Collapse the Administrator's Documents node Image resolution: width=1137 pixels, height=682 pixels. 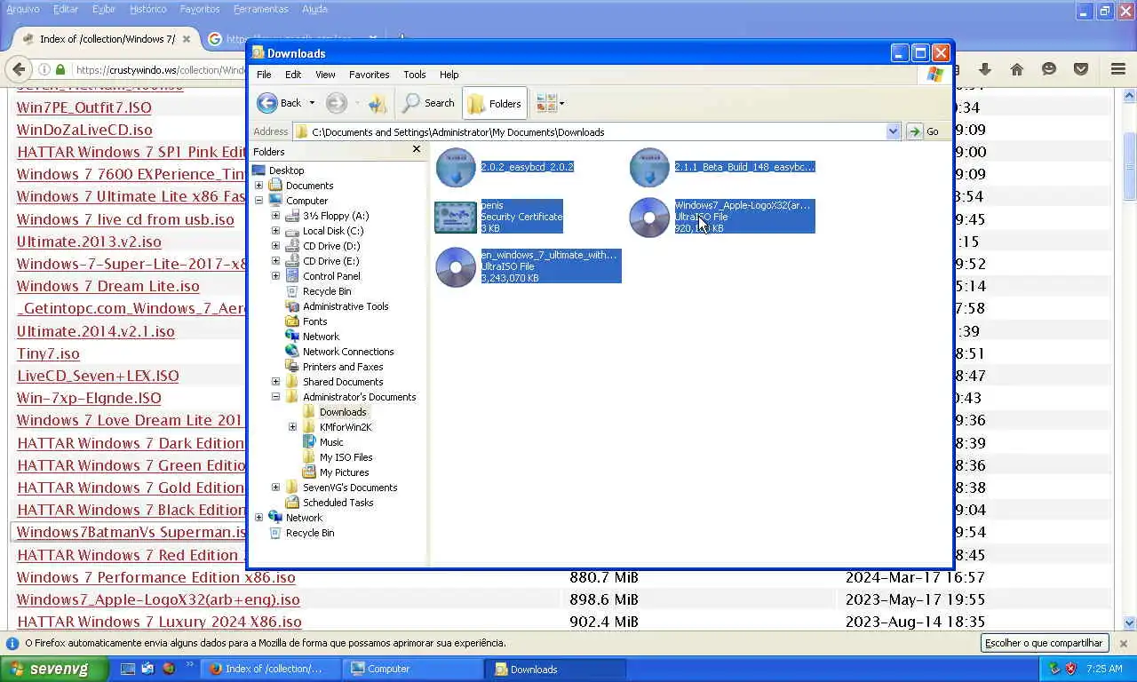pos(275,397)
